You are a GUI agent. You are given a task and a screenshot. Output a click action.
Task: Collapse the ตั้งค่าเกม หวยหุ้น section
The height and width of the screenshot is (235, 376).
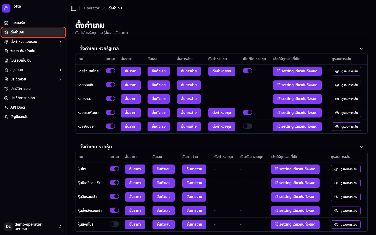pos(361,147)
